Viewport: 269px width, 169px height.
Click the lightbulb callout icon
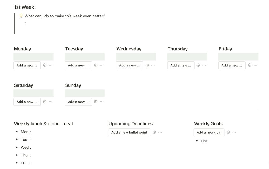point(21,16)
